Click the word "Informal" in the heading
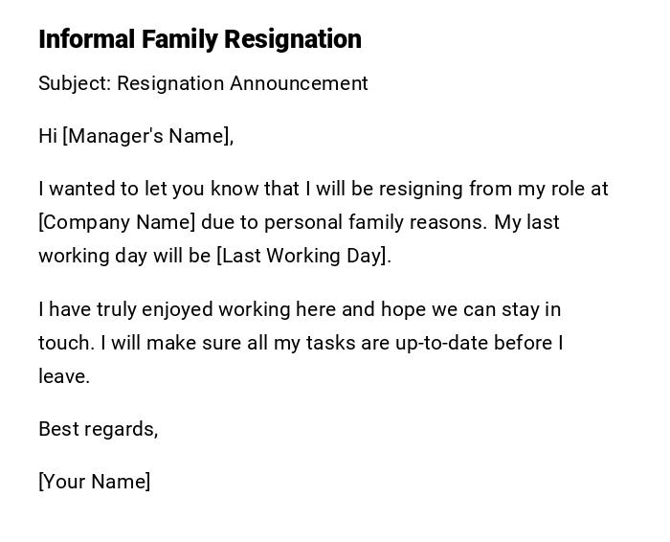 pyautogui.click(x=87, y=39)
